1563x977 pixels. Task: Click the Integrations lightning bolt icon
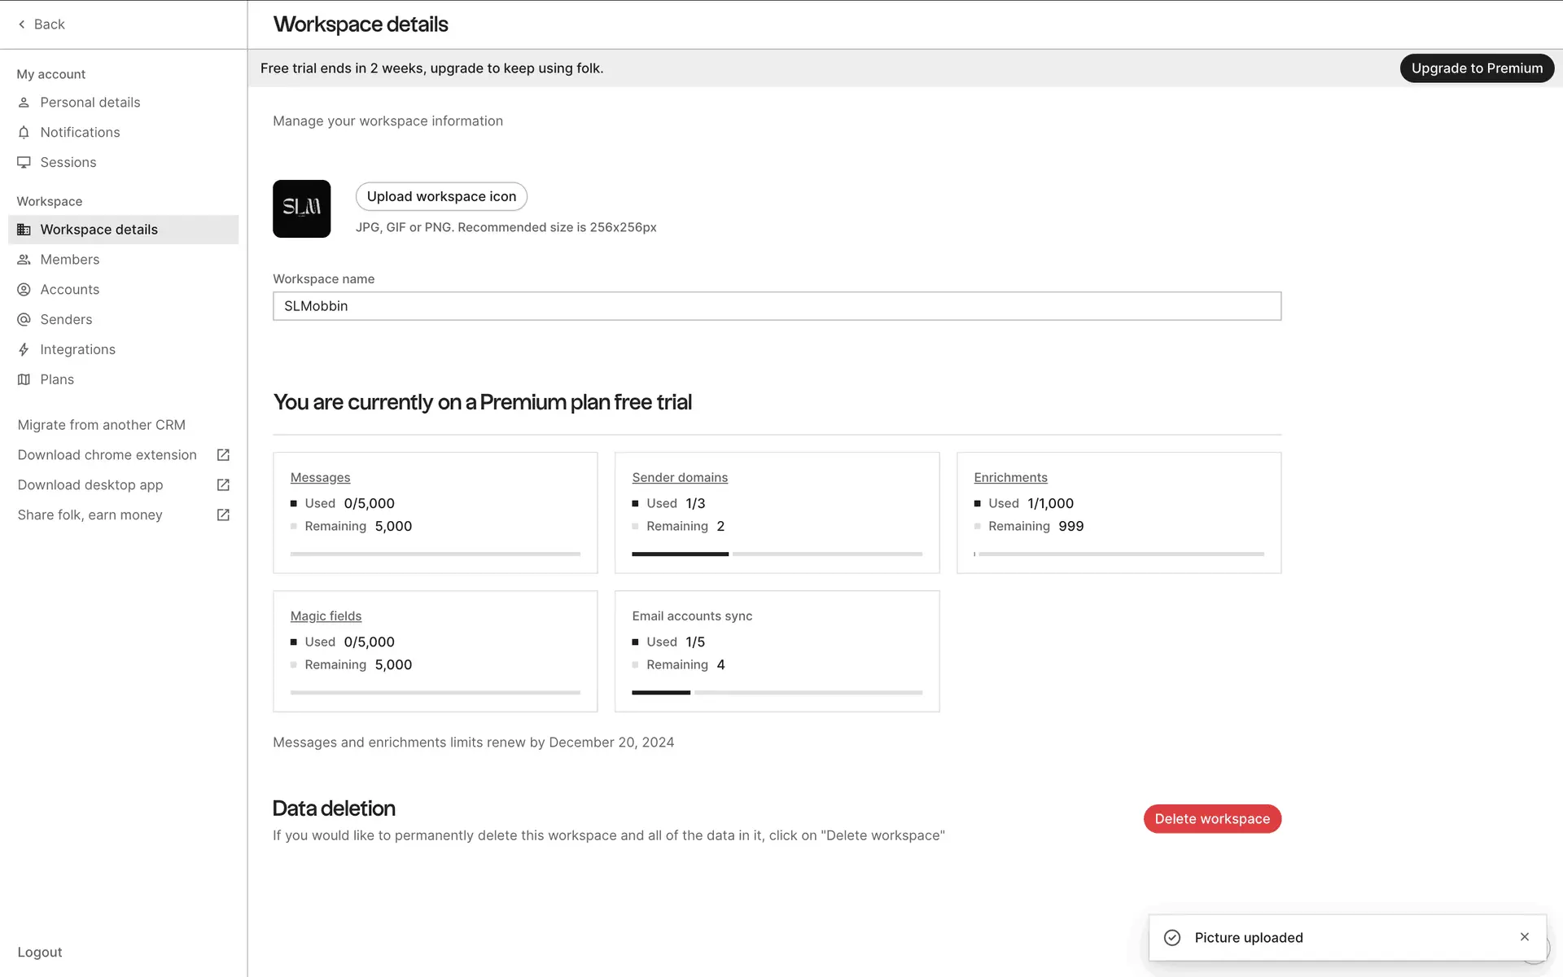click(24, 350)
